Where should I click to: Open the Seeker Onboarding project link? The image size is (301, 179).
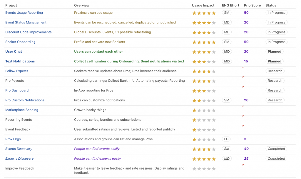(20, 42)
